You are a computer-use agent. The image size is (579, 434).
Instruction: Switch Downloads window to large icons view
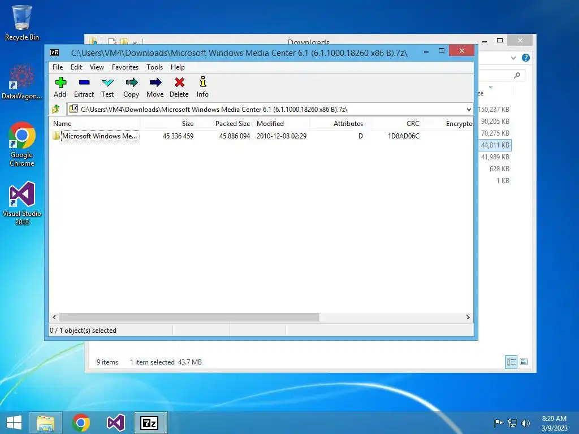pos(524,362)
